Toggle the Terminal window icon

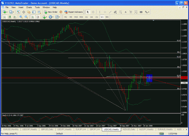34,12
